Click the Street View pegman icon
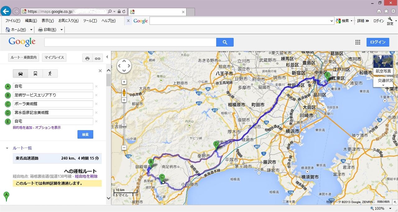This screenshot has height=212, width=398. click(x=124, y=92)
